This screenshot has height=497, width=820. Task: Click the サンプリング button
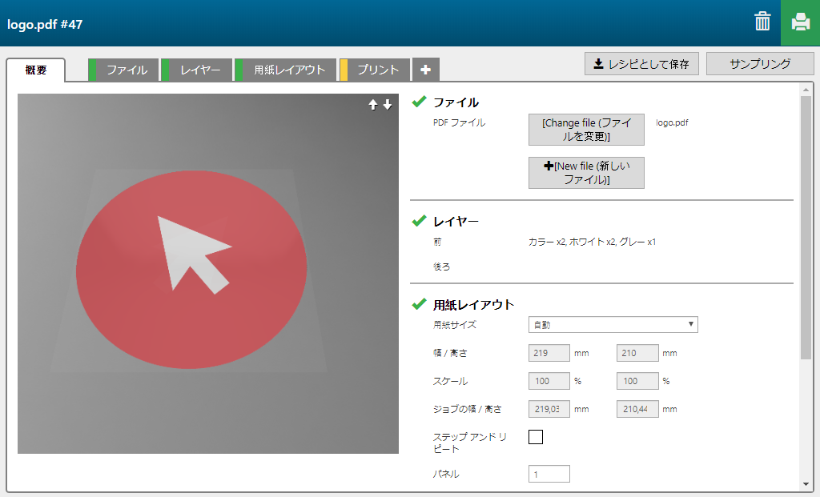click(759, 64)
